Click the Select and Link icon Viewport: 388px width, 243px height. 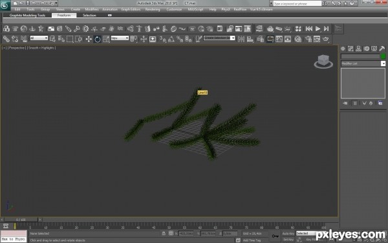tap(6, 39)
